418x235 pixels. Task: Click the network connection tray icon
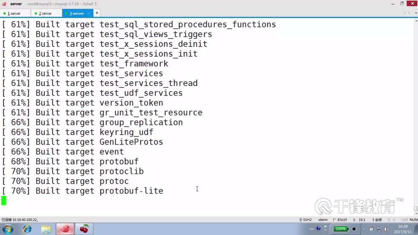379,229
